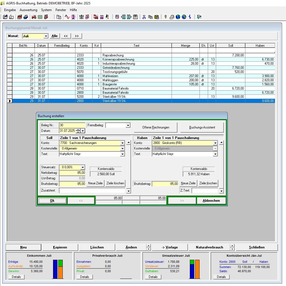Expand the Soll Konto 7700 Sachversicherungen dropdown

[x=122, y=143]
